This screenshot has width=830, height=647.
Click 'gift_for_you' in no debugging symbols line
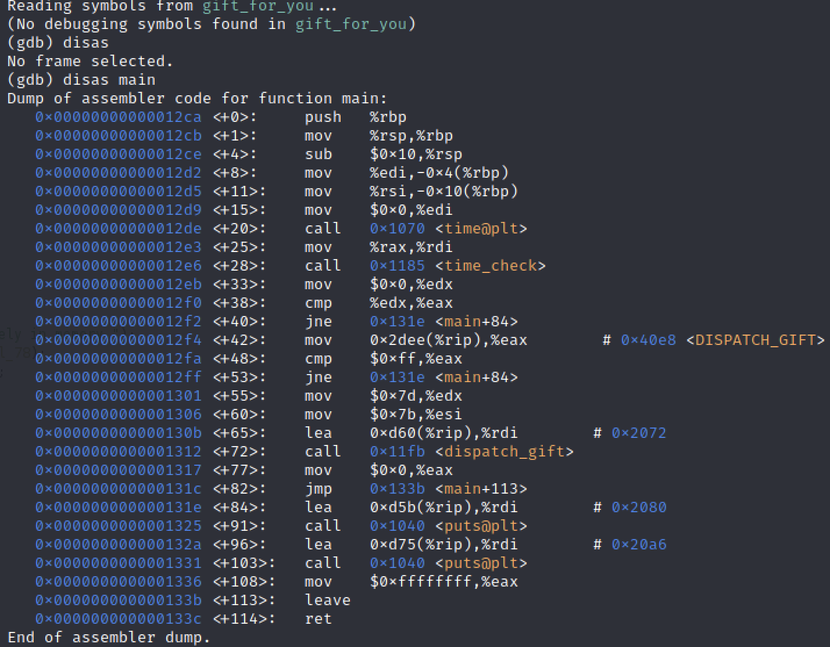351,24
